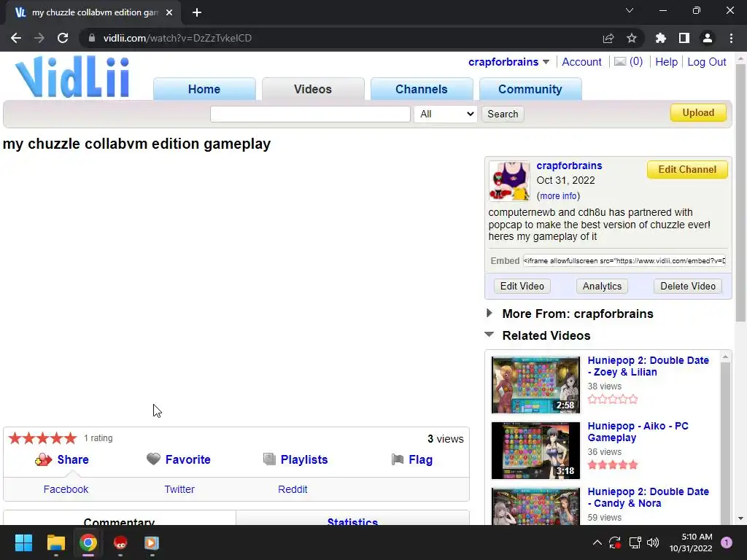
Task: Expand More From: crapforbrains section
Action: click(489, 313)
